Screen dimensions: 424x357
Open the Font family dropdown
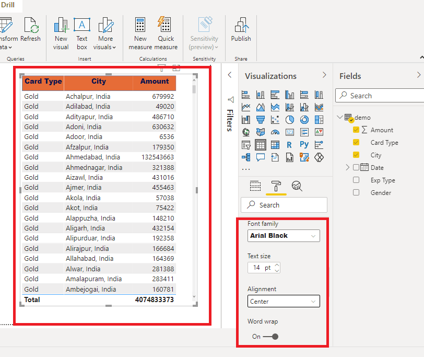click(284, 236)
